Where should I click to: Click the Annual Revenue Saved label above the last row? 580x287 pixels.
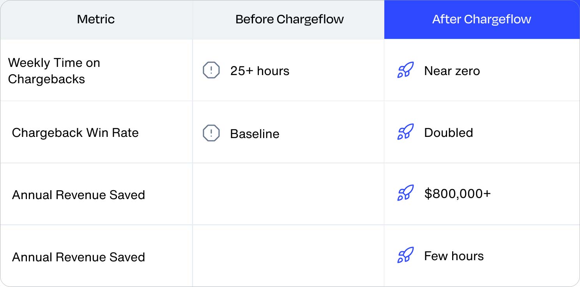click(78, 195)
